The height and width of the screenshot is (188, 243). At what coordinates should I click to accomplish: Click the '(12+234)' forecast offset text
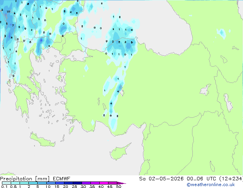[x=231, y=179]
